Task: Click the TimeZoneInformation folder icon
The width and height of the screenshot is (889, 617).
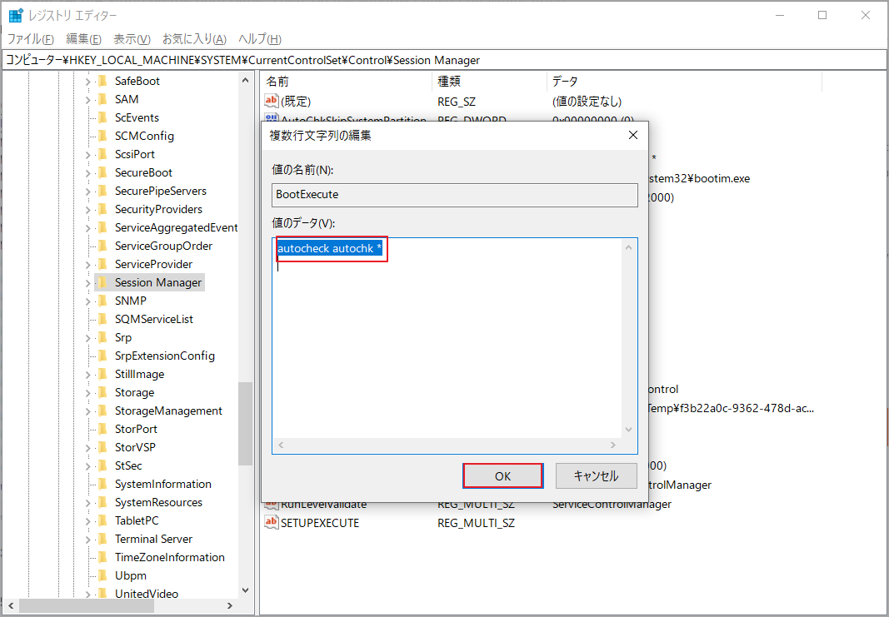Action: tap(103, 557)
